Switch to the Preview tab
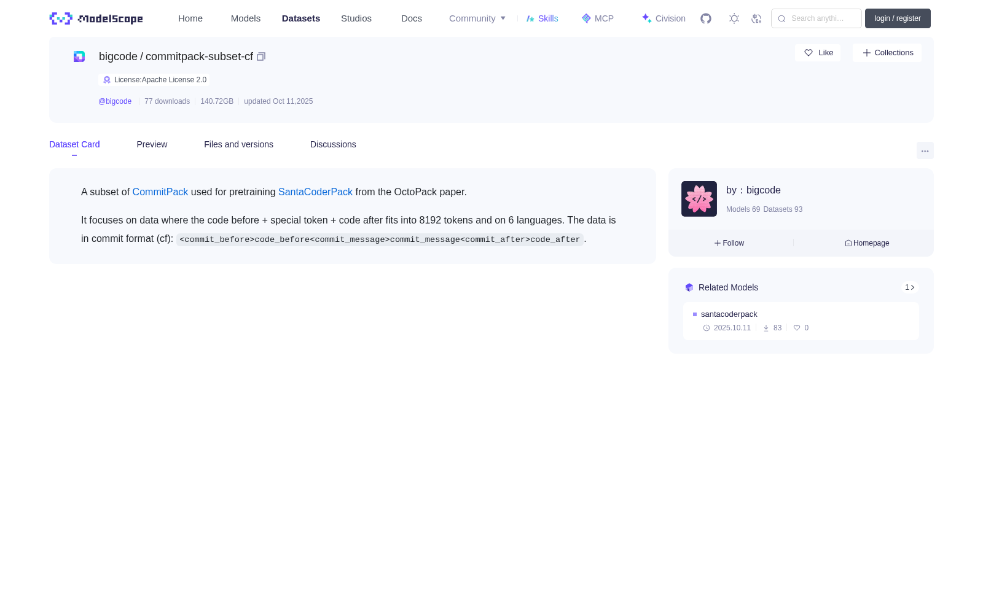This screenshot has height=614, width=983. click(x=152, y=144)
